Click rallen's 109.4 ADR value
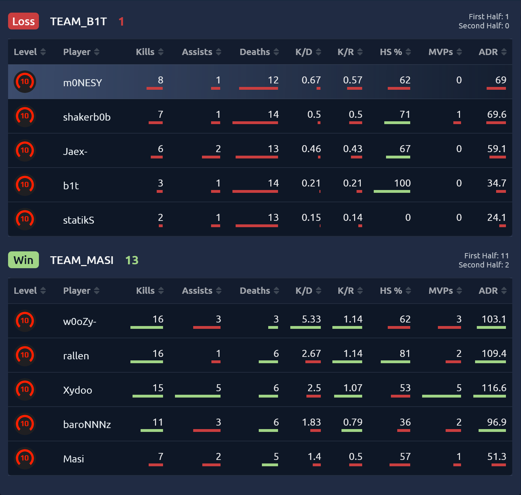The image size is (521, 495). (494, 353)
